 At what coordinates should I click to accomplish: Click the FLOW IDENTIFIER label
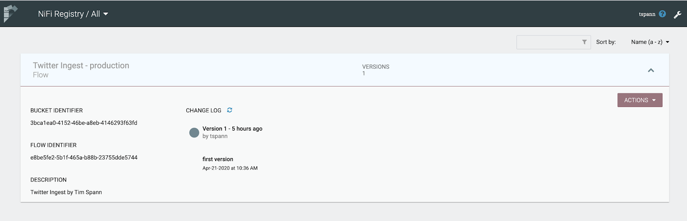[53, 145]
